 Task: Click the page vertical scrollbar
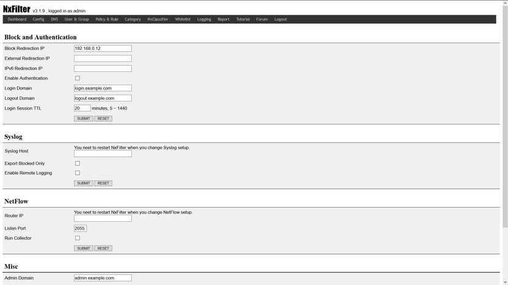point(505,116)
